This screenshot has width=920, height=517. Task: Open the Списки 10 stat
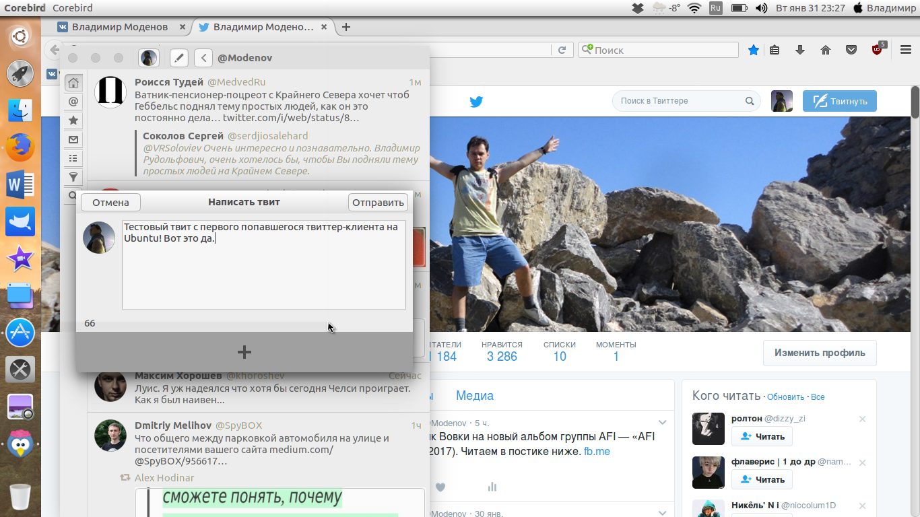coord(560,351)
